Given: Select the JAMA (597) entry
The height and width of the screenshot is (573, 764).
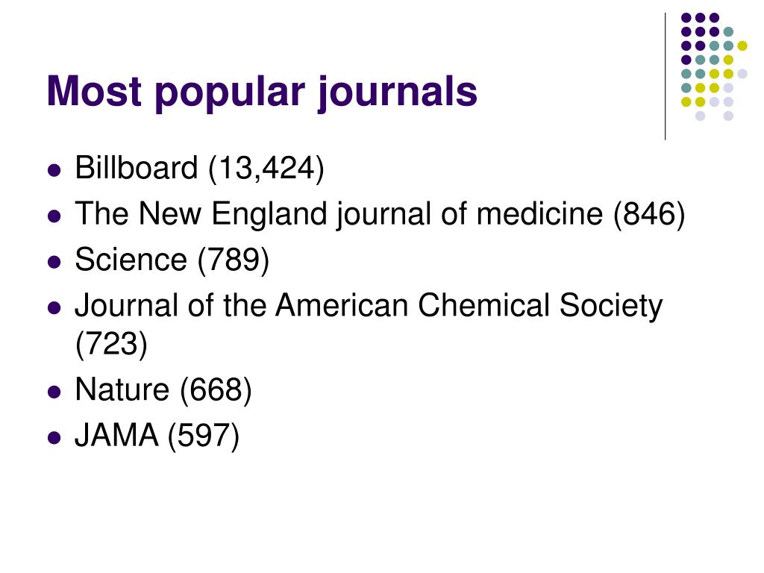Looking at the screenshot, I should click(157, 436).
